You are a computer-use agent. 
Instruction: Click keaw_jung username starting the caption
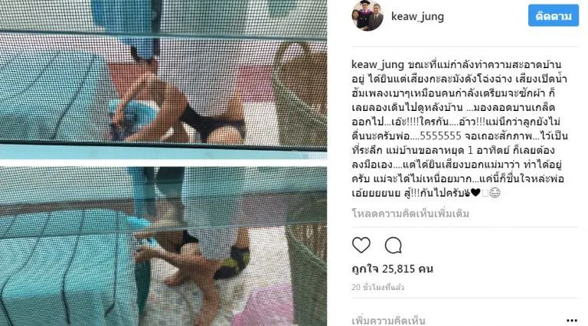(377, 64)
